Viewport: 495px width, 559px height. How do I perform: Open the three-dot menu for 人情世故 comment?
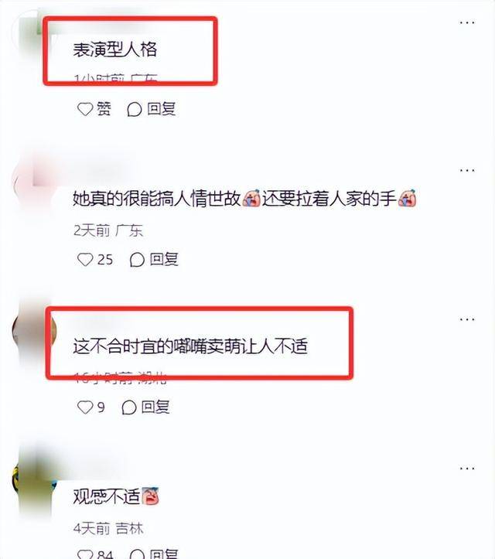[x=467, y=170]
